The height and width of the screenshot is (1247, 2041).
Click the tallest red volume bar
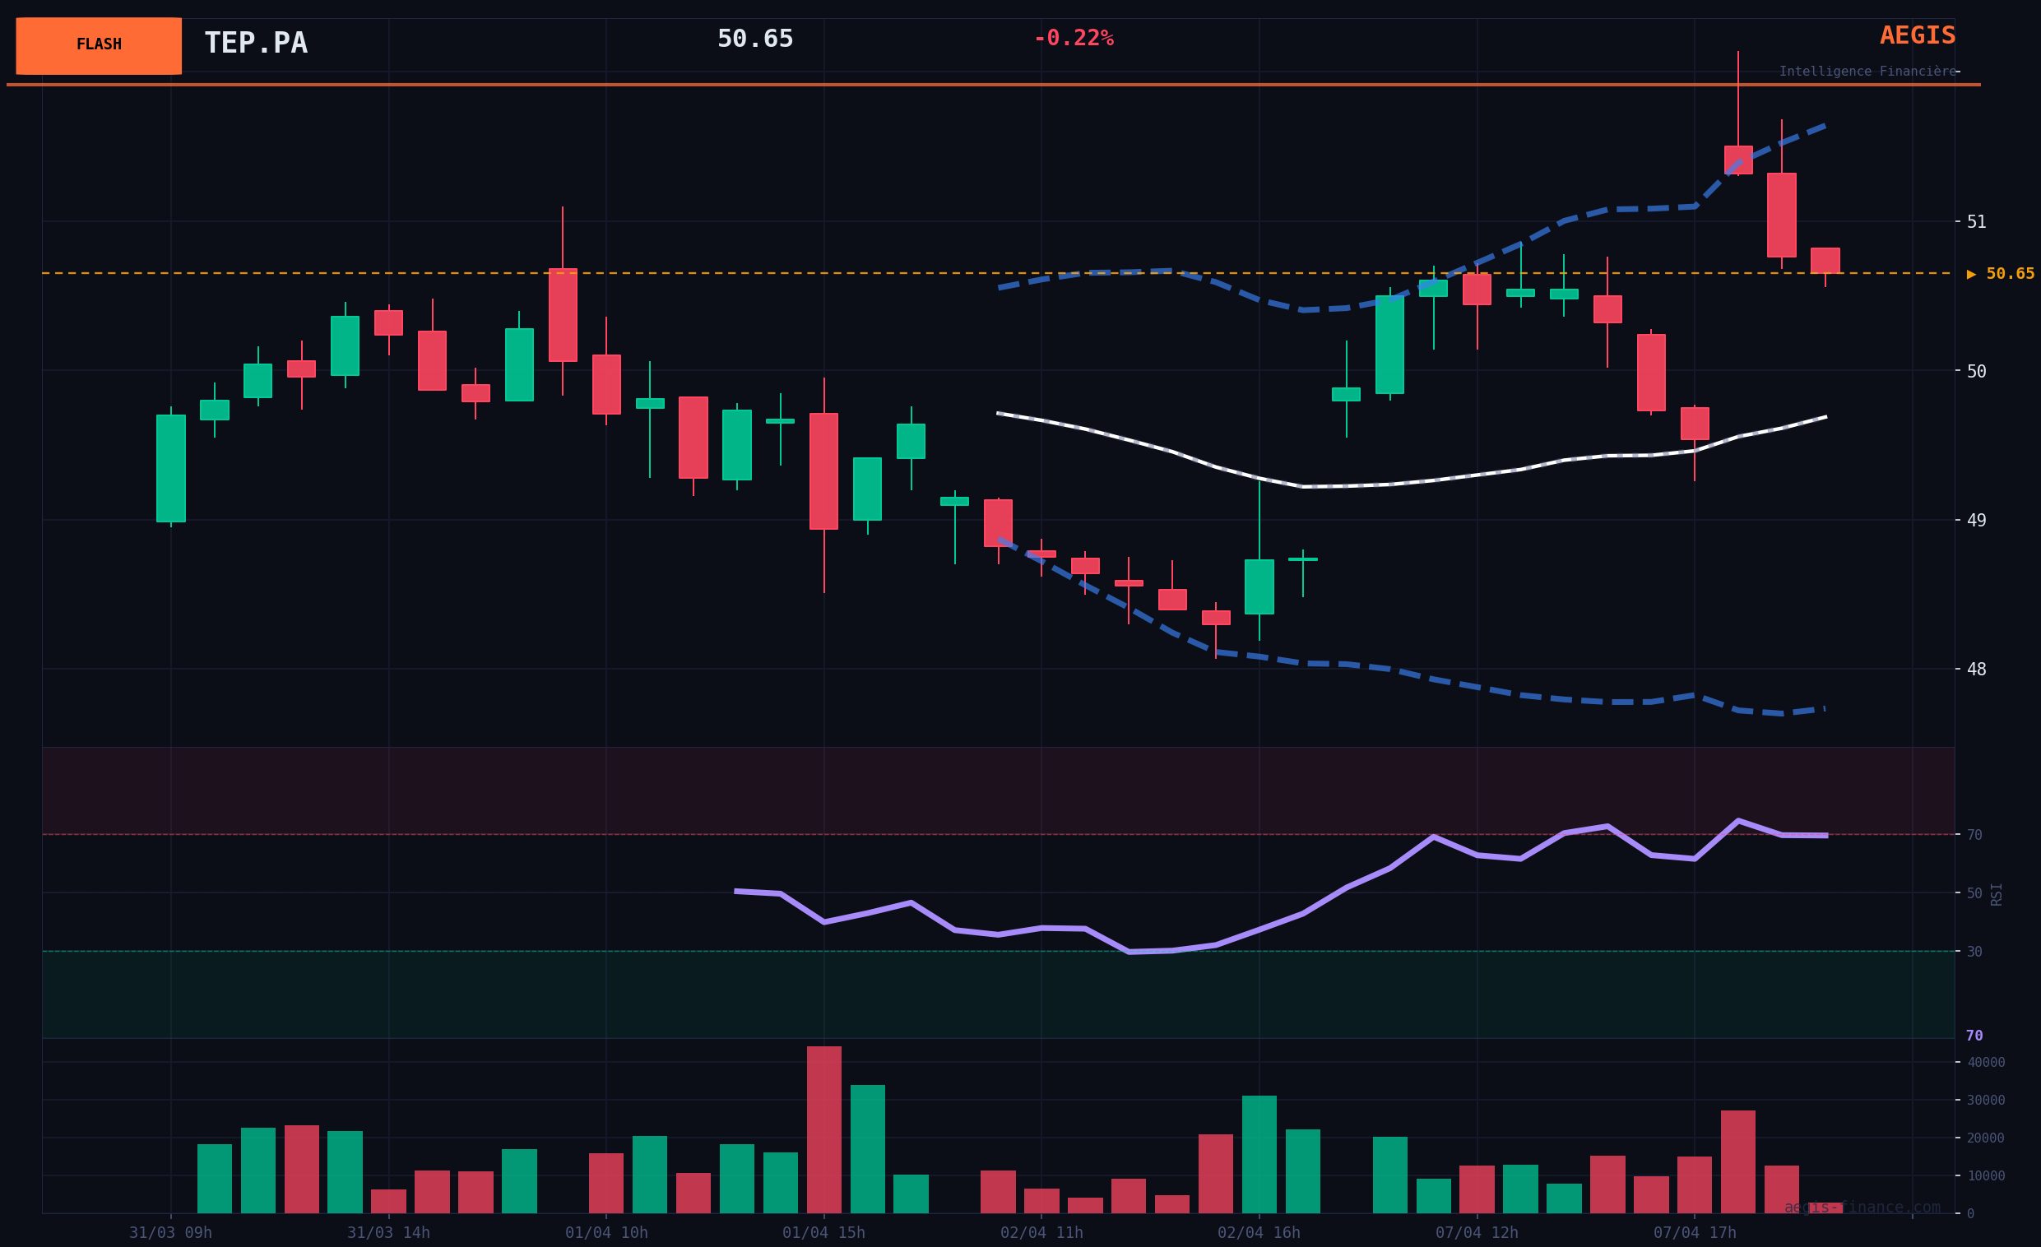point(823,1129)
